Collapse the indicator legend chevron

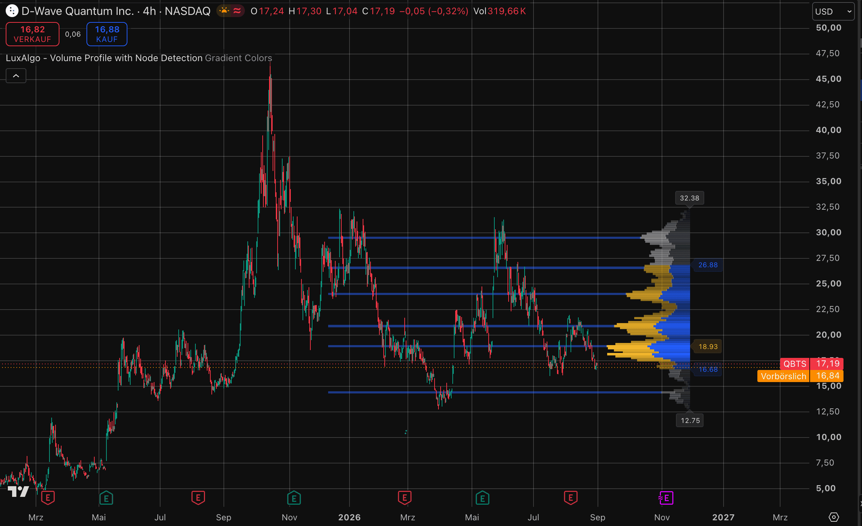coord(16,76)
